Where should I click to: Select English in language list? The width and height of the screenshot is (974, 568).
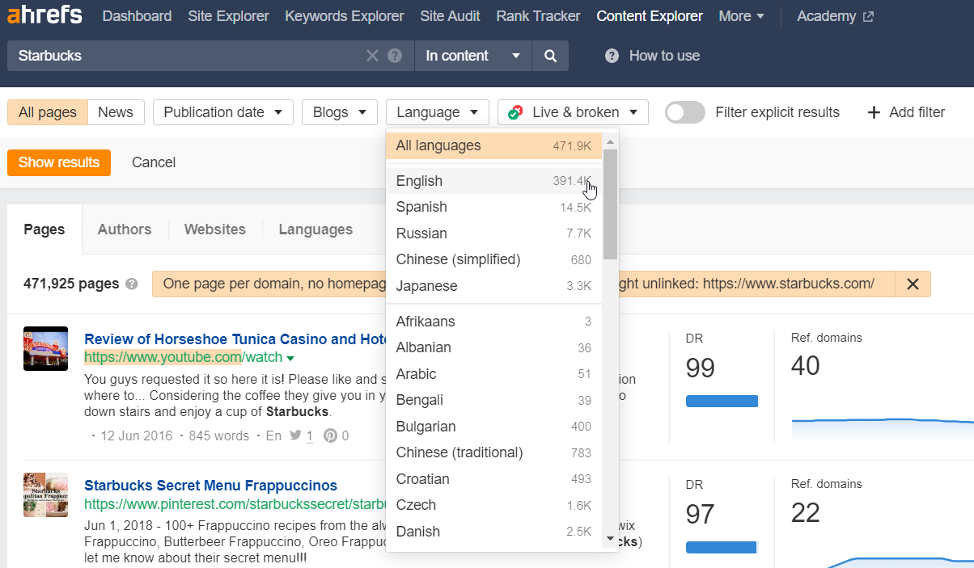click(x=494, y=181)
